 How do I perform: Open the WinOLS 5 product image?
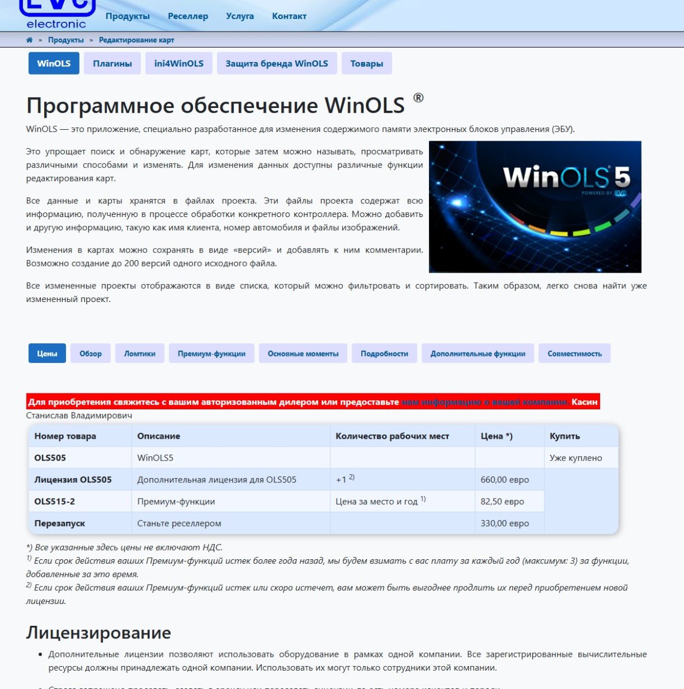(535, 206)
